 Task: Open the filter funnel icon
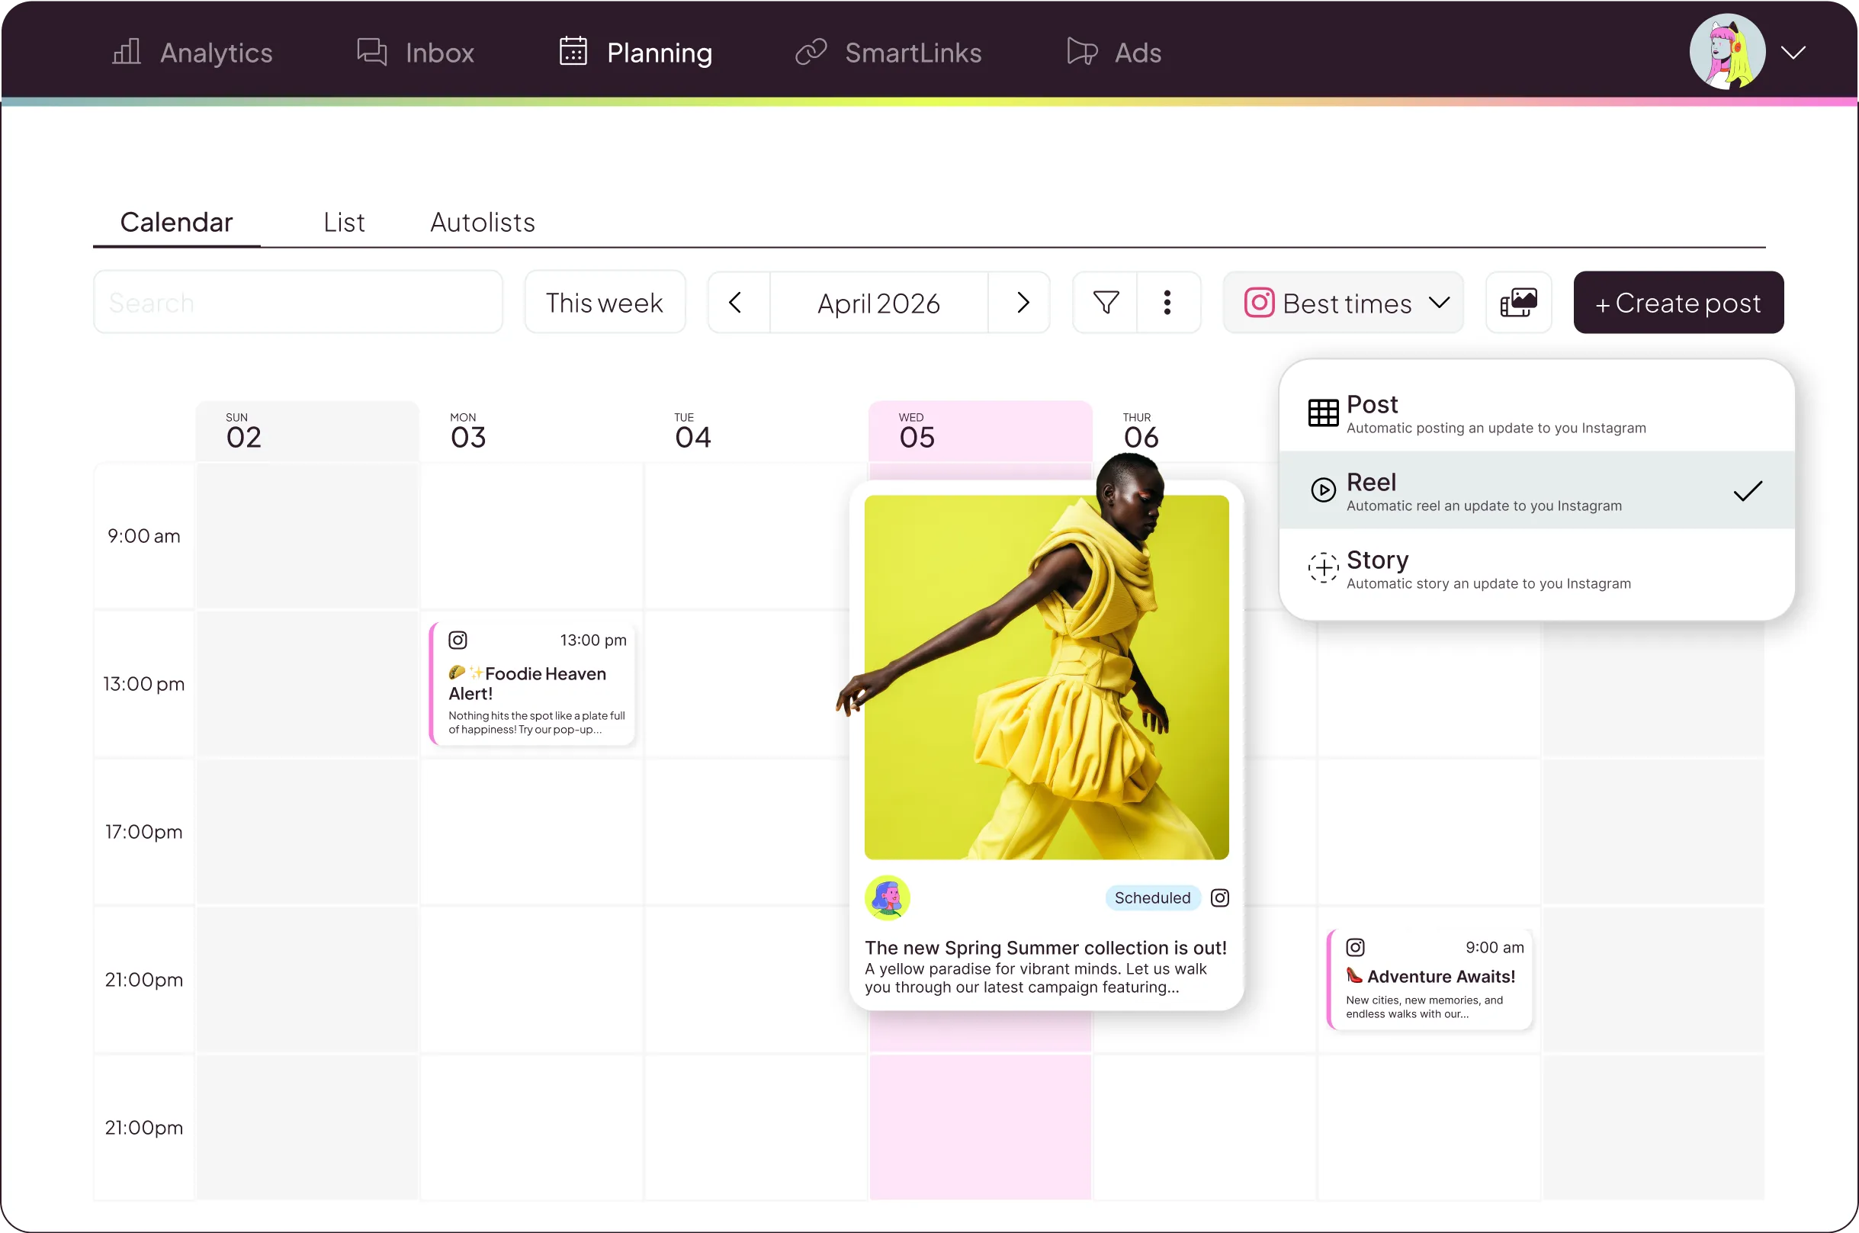click(x=1106, y=303)
